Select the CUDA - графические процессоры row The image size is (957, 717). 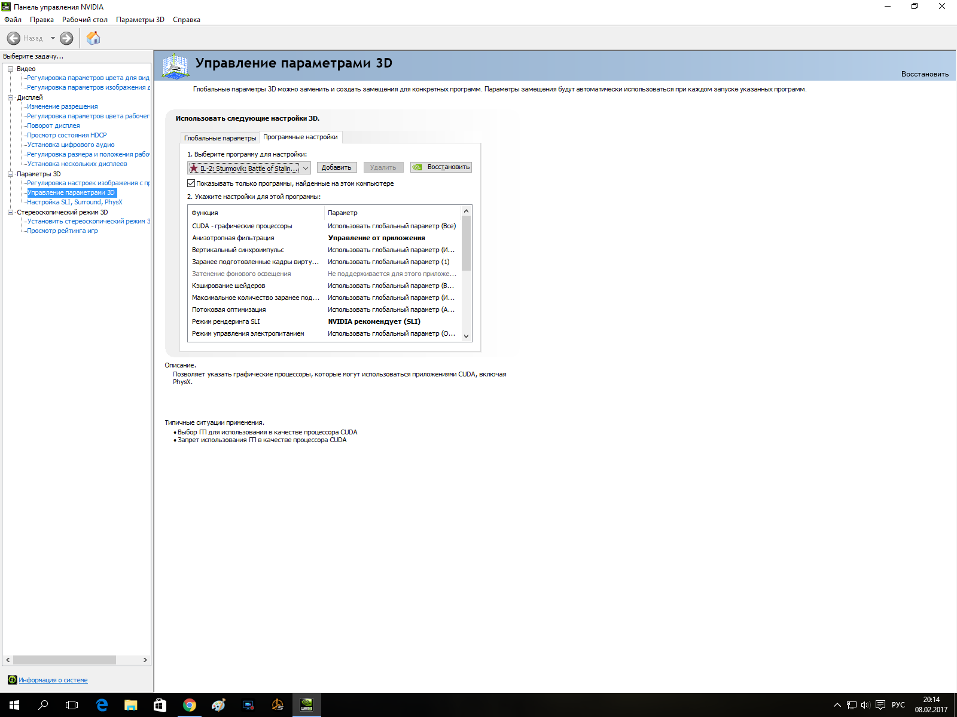click(x=325, y=226)
